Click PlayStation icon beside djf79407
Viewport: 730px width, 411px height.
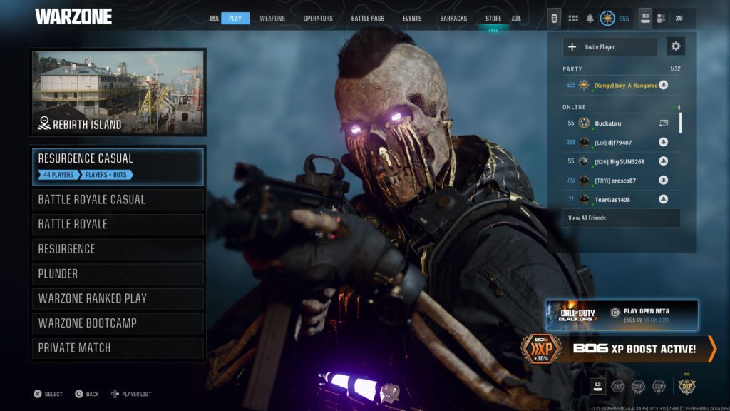[x=664, y=142]
